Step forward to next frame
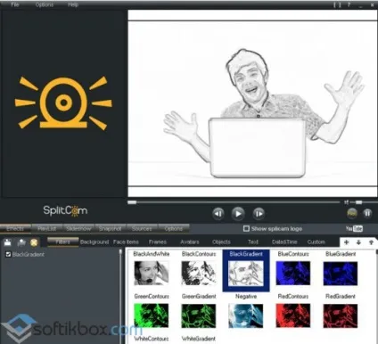 [x=259, y=214]
